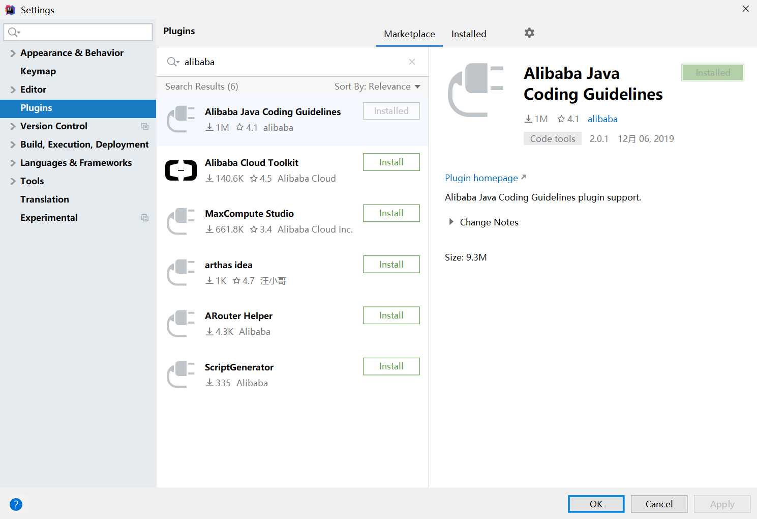Expand Languages & Frameworks node
Image resolution: width=757 pixels, height=519 pixels.
(13, 163)
